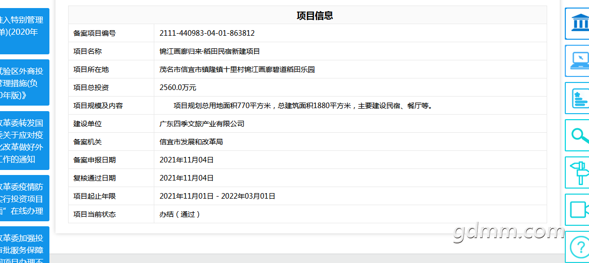Open the document profile card icon
The height and width of the screenshot is (263, 589).
(577, 98)
